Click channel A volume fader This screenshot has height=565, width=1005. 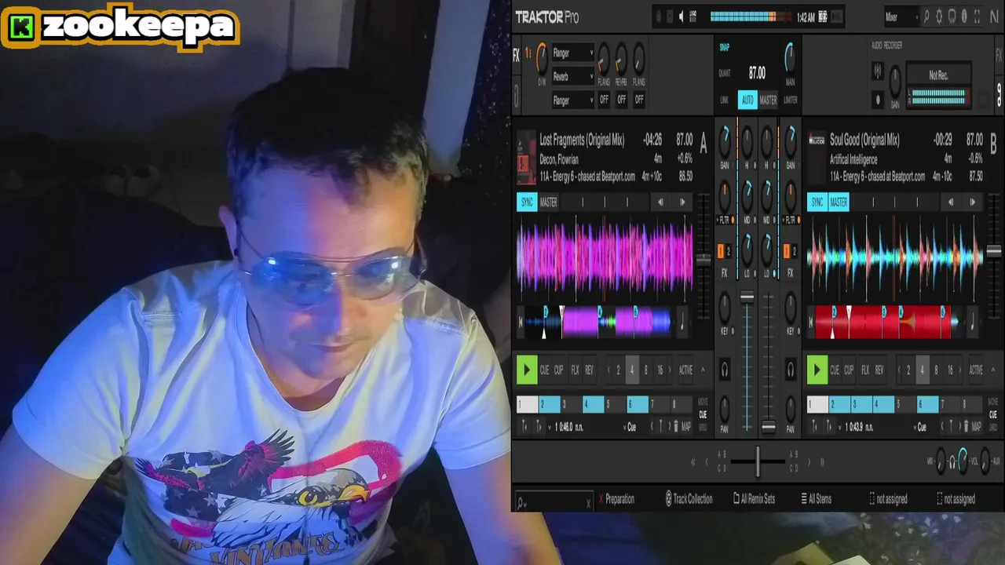click(x=747, y=297)
